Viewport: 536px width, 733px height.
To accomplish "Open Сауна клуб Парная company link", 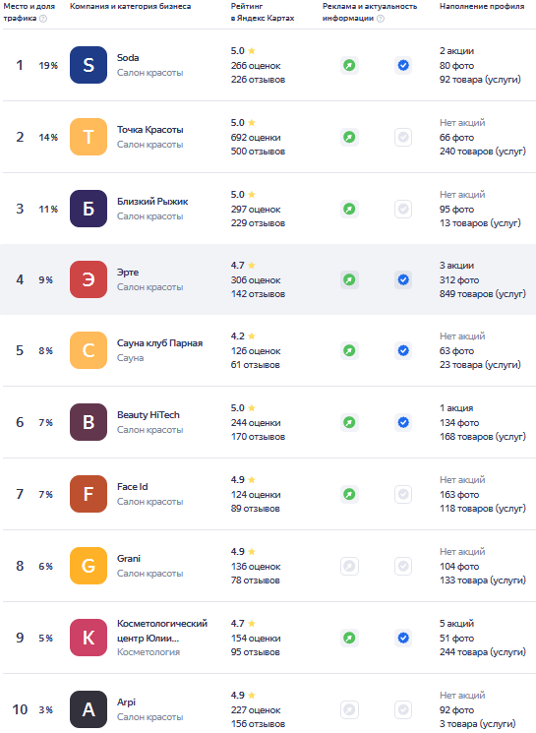I will [160, 343].
